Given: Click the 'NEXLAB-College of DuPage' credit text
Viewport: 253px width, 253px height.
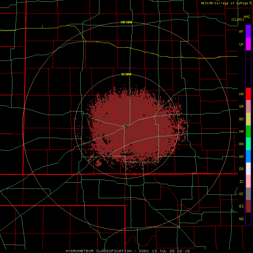Looking at the screenshot, I should click(x=224, y=3).
